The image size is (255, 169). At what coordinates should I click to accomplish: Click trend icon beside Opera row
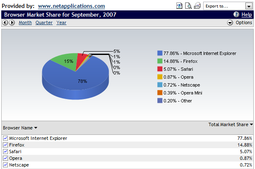click(5, 158)
